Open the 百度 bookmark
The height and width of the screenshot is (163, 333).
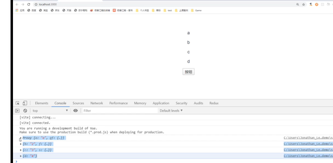pyautogui.click(x=32, y=10)
